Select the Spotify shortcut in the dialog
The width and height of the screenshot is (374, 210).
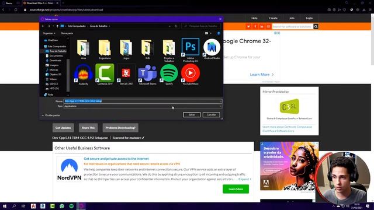pyautogui.click(x=169, y=75)
